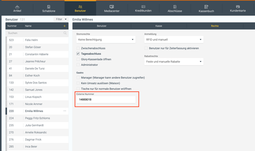Check Kein Umsatz auslösen (Maison)
Screen dimensions: 255x151
point(78,83)
